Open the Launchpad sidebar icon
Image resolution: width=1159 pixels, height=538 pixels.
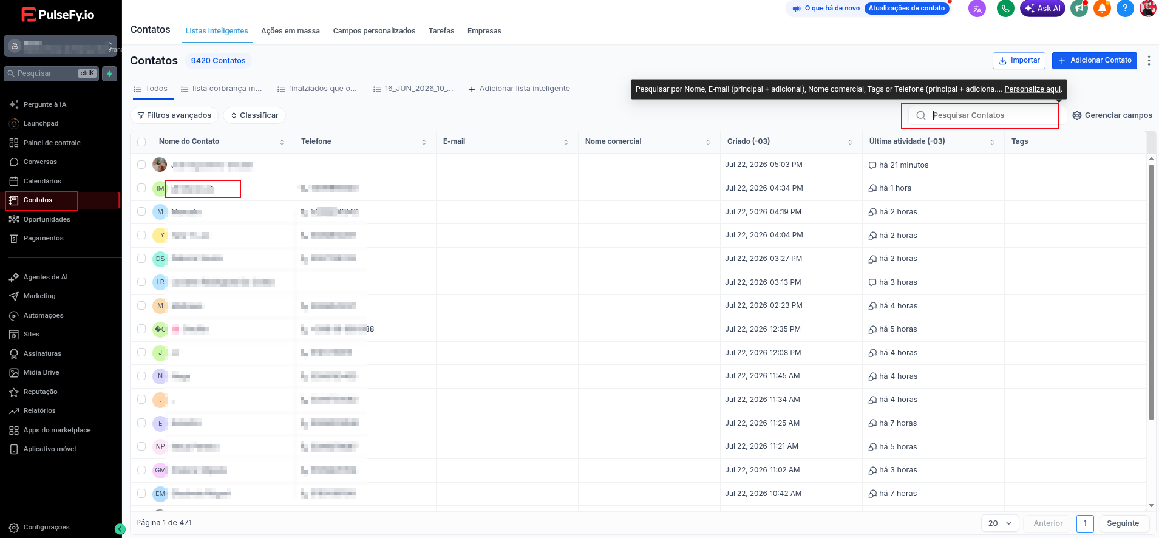[x=14, y=123]
